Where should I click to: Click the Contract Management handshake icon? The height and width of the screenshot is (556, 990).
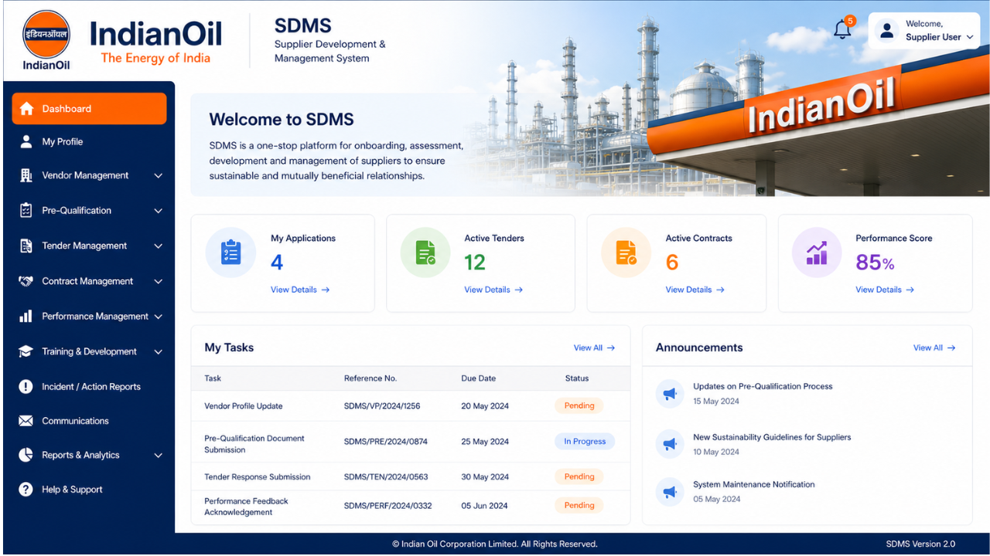(x=26, y=281)
